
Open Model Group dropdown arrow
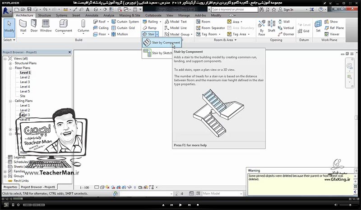pyautogui.click(x=191, y=35)
